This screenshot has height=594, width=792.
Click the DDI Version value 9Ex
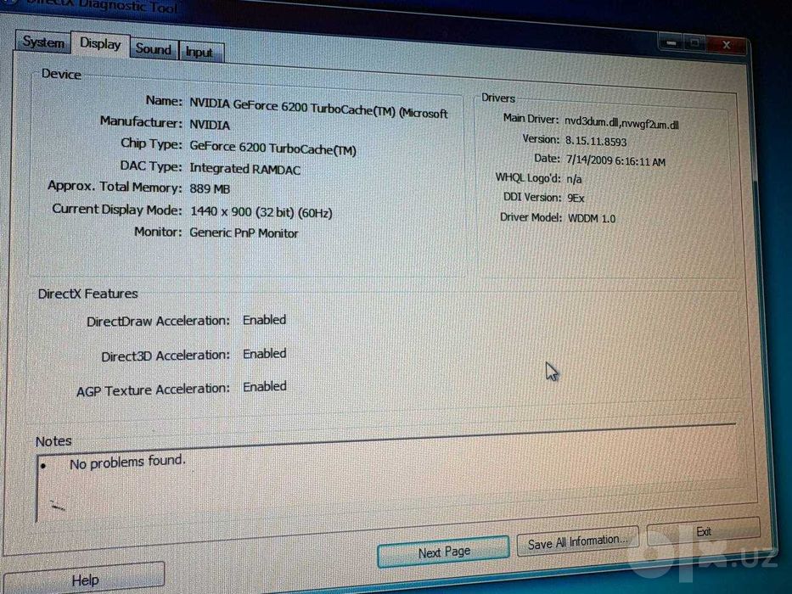point(576,198)
